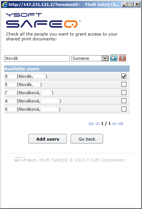The height and width of the screenshot is (209, 142).
Task: Go to first page arrow icon
Action: (x=92, y=124)
